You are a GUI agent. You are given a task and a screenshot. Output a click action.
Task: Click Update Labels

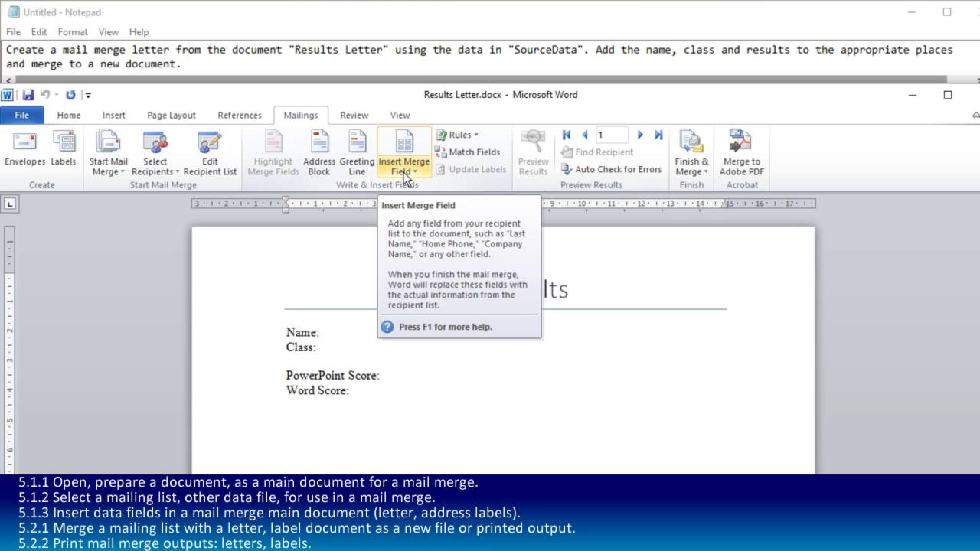471,169
